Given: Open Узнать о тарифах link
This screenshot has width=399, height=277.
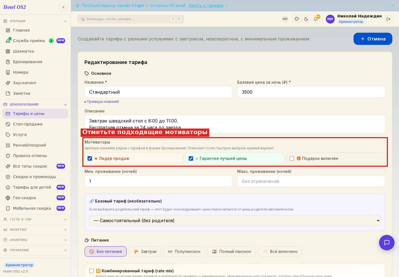Looking at the screenshot, I should point(206,6).
